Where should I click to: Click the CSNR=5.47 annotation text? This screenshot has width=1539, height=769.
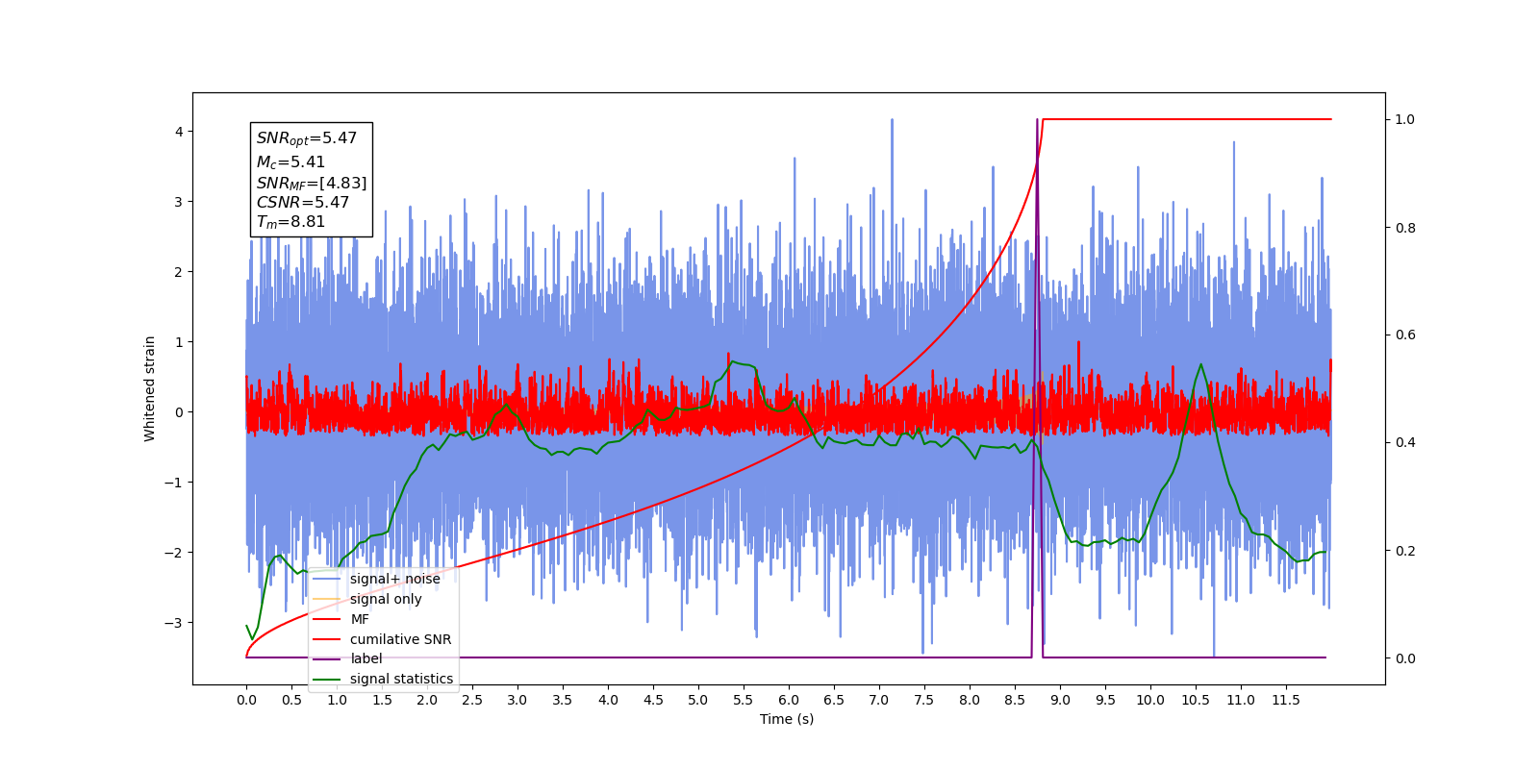(303, 202)
